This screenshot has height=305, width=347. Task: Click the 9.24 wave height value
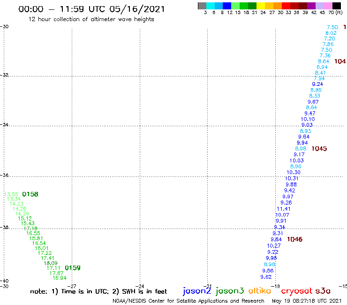pyautogui.click(x=317, y=84)
